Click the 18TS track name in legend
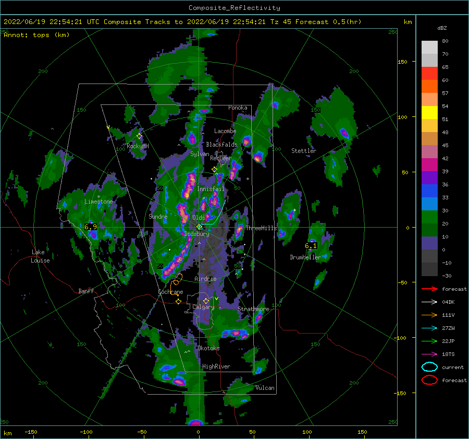This screenshot has height=439, width=469. coord(448,354)
